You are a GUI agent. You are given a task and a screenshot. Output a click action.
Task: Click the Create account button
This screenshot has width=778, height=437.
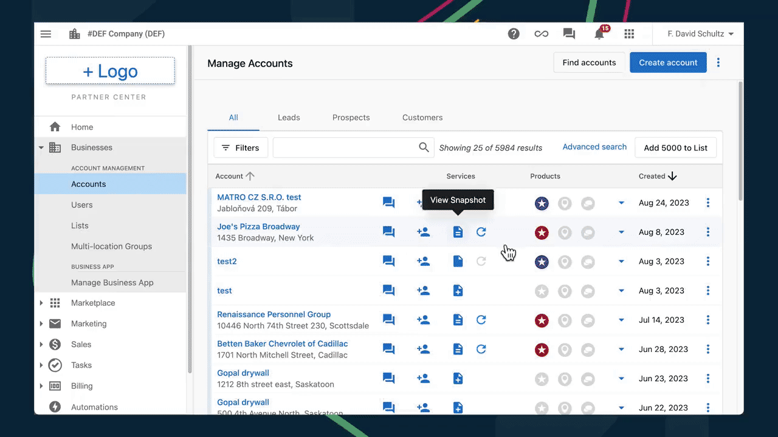[x=668, y=62]
